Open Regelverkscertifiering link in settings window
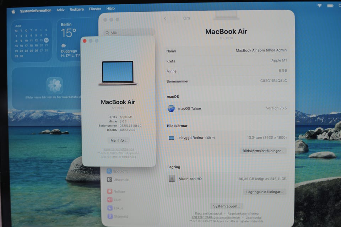The height and width of the screenshot is (227, 341). pyautogui.click(x=243, y=214)
